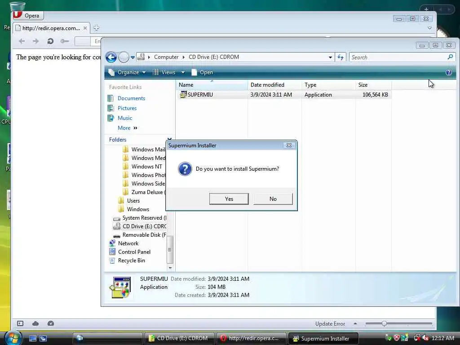The height and width of the screenshot is (345, 460).
Task: Open the Opera main menu button
Action: tap(28, 15)
